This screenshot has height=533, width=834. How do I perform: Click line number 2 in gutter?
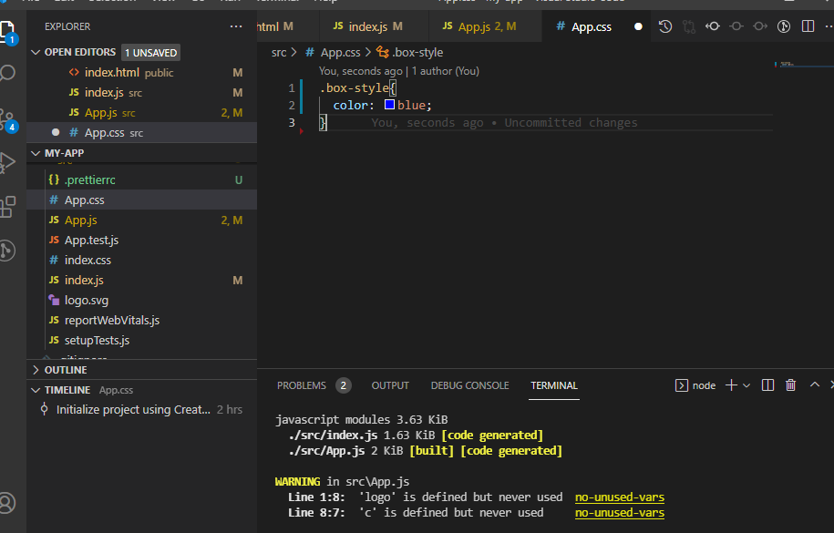pyautogui.click(x=292, y=106)
